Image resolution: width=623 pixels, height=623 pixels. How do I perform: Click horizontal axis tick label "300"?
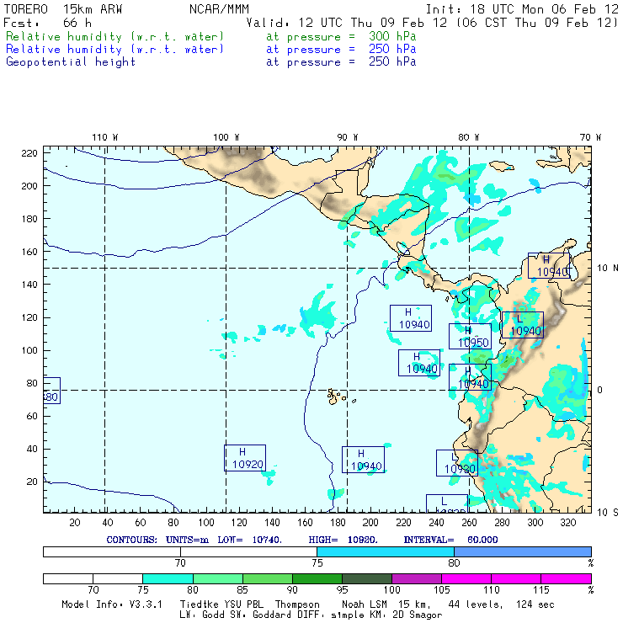click(x=535, y=523)
